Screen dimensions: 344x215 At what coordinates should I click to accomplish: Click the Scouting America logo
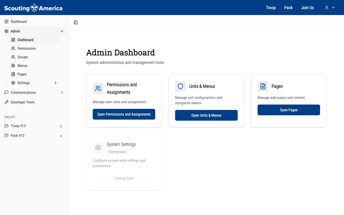[34, 8]
